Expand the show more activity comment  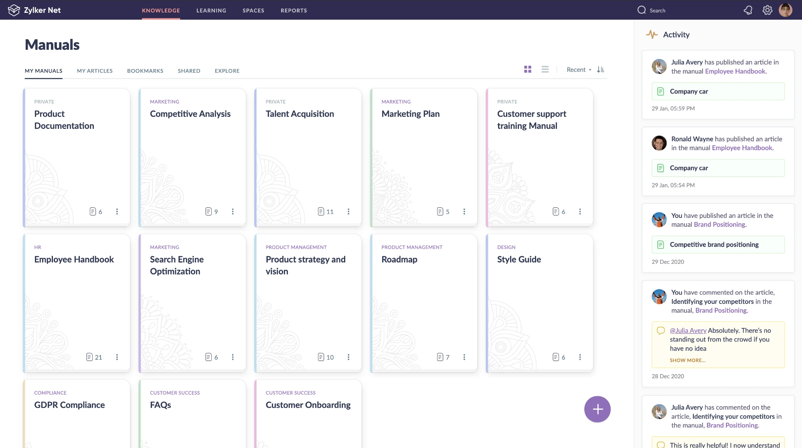pos(687,360)
